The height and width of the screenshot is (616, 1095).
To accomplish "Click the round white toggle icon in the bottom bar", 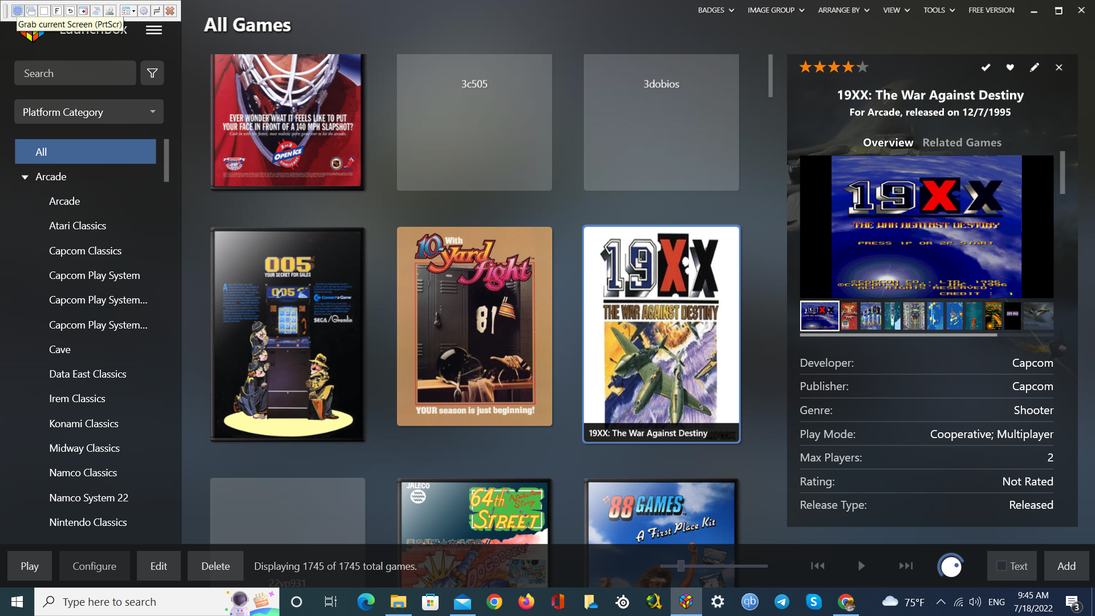I will point(951,566).
